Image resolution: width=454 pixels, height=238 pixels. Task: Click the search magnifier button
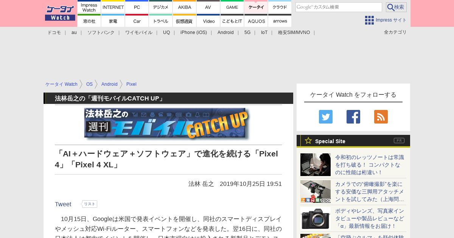click(396, 7)
